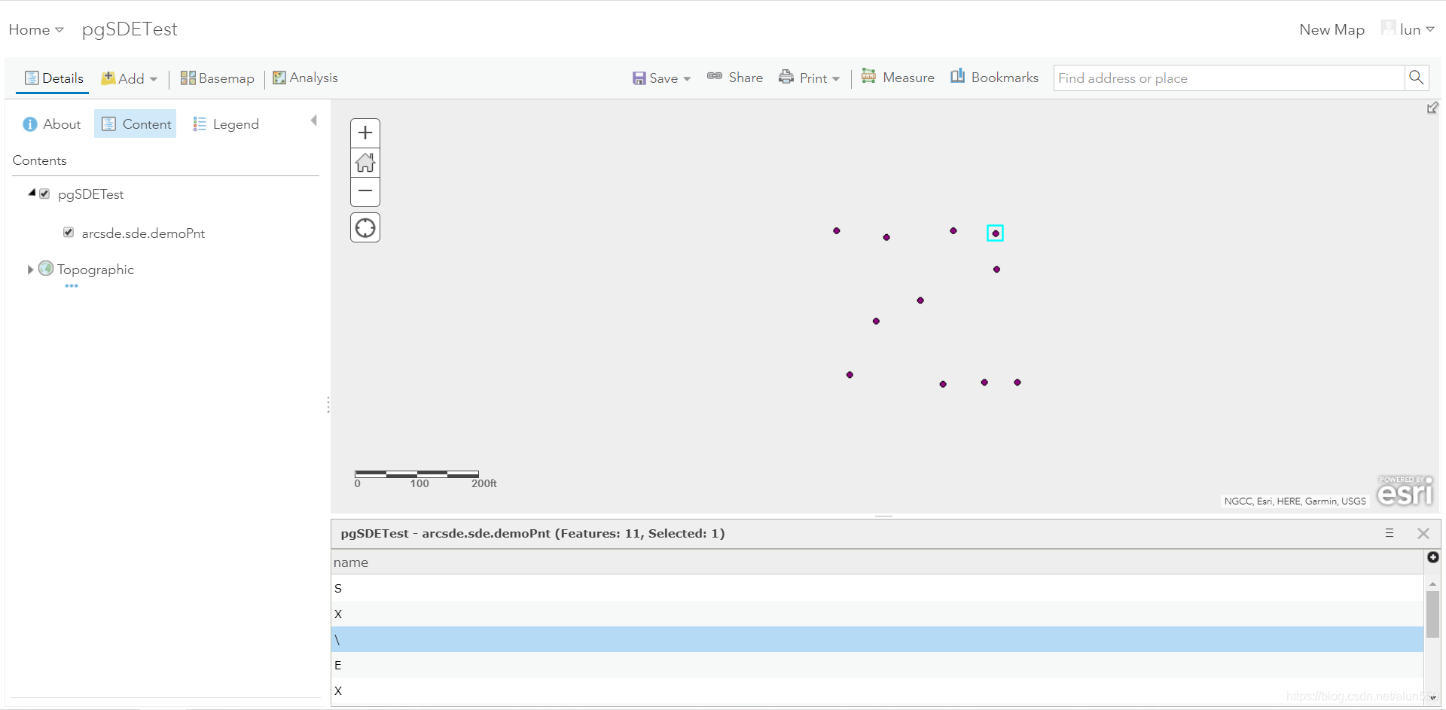This screenshot has width=1446, height=710.
Task: Click arcsde.sde.demoPnt layer name
Action: click(x=143, y=233)
